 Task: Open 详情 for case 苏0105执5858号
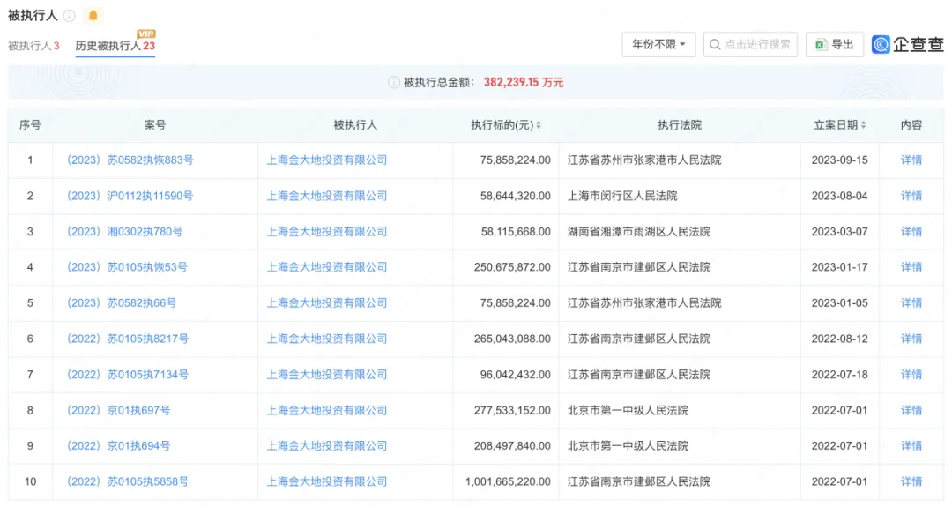(911, 481)
